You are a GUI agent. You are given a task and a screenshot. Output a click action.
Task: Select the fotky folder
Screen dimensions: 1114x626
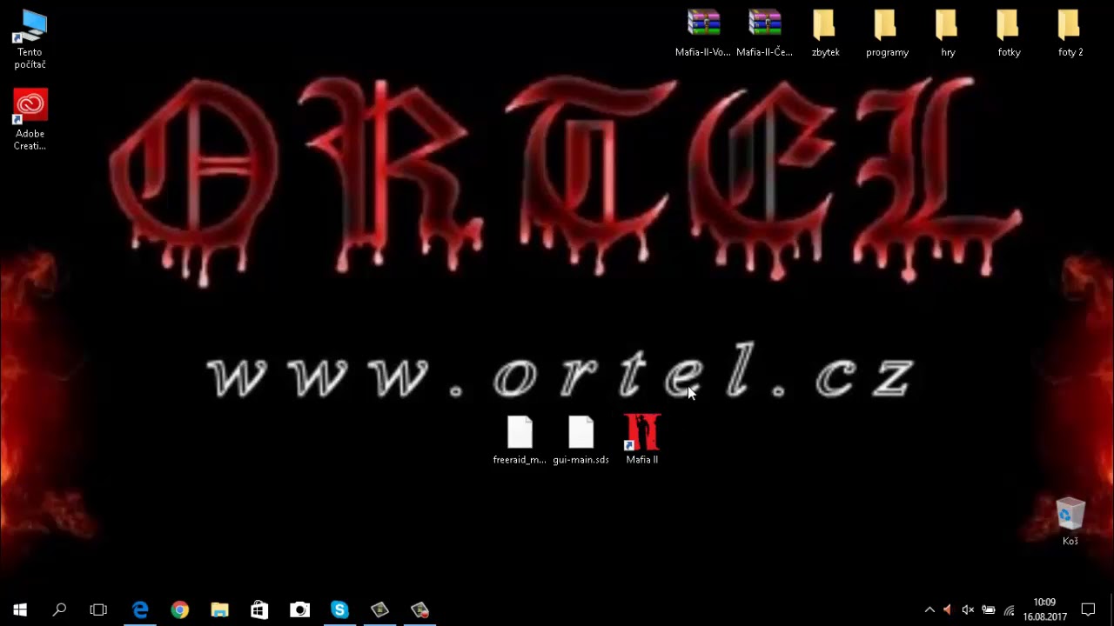click(1009, 34)
